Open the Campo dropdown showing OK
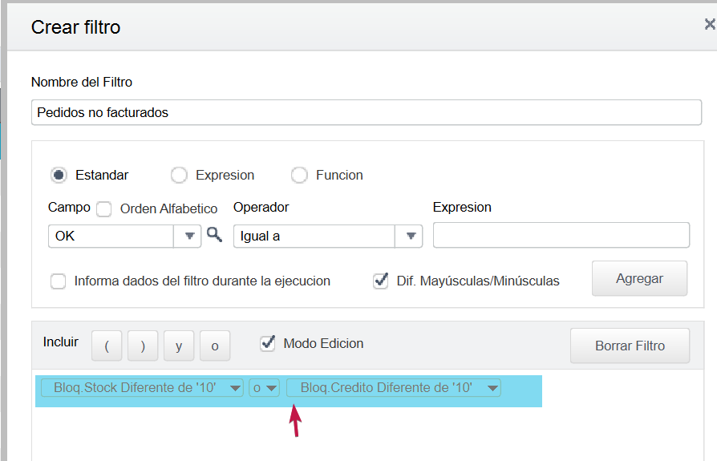This screenshot has height=461, width=717. [189, 237]
